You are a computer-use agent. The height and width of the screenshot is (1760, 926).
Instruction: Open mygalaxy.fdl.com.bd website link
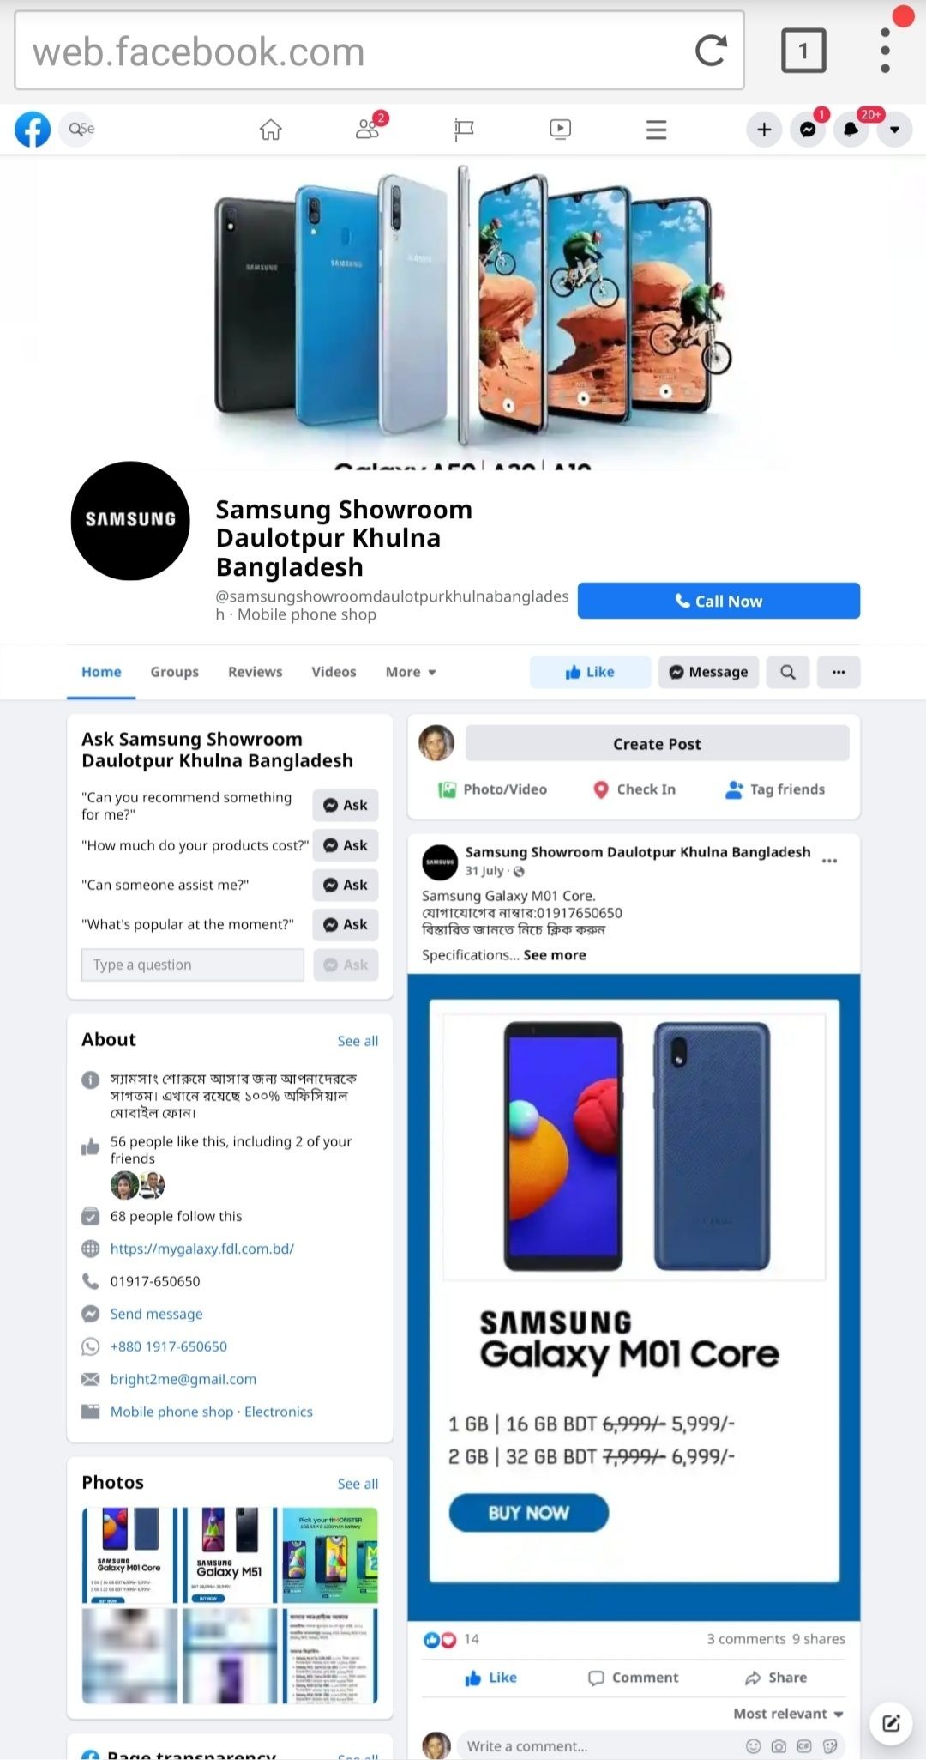coord(202,1249)
